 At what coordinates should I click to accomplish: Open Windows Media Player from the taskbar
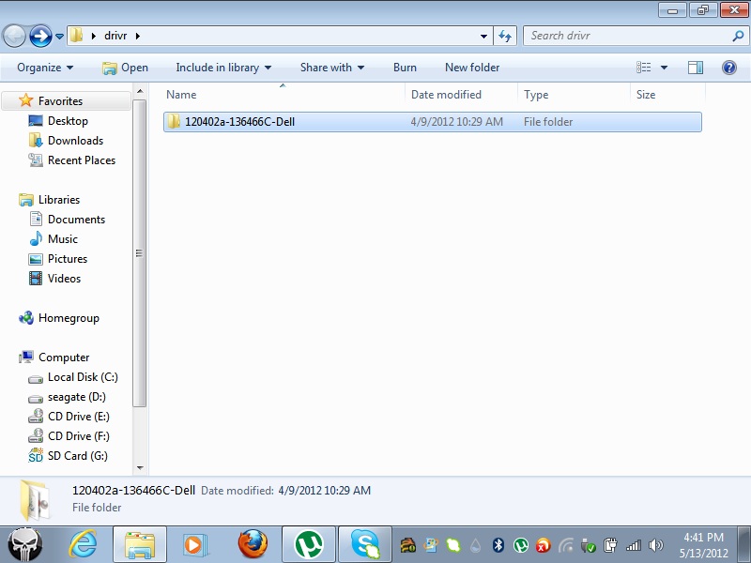click(x=195, y=545)
